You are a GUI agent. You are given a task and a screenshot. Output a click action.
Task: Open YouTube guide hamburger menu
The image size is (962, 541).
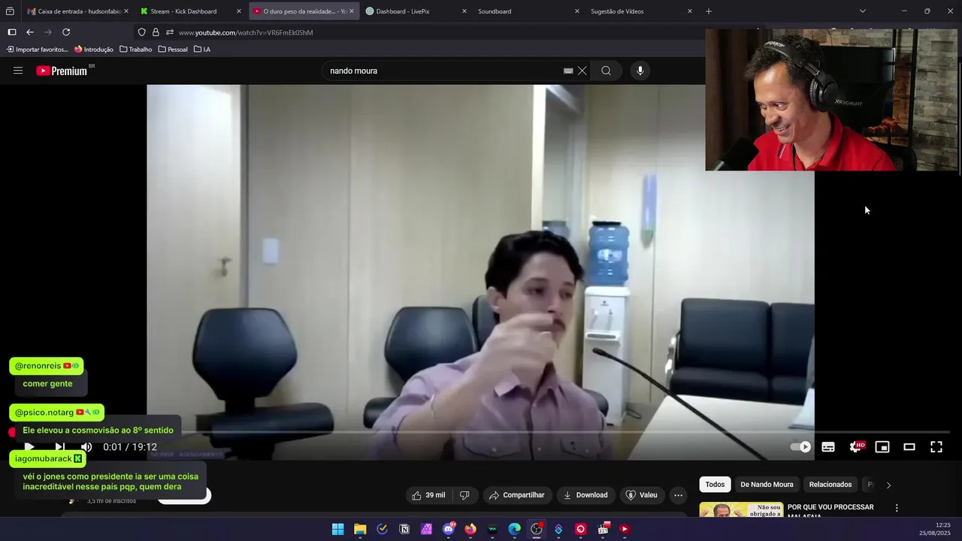[18, 71]
